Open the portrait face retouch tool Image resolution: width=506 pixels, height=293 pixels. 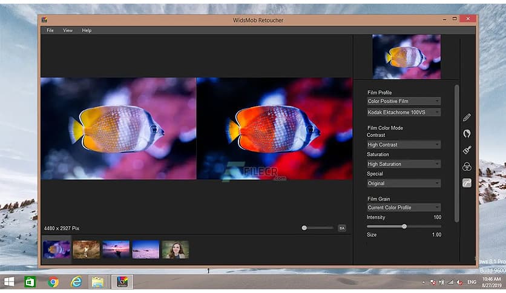click(467, 134)
